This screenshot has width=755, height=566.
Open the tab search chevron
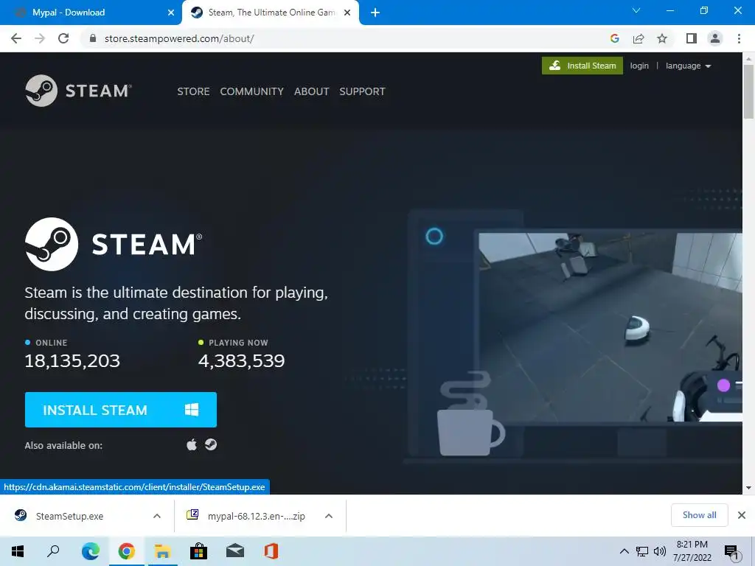point(636,10)
